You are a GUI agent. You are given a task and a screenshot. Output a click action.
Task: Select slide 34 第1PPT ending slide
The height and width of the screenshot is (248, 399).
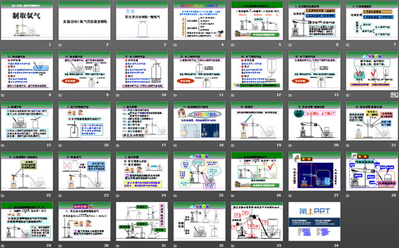click(x=314, y=221)
